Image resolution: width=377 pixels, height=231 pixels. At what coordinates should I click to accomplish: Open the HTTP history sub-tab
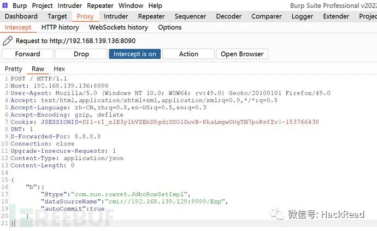click(x=60, y=27)
